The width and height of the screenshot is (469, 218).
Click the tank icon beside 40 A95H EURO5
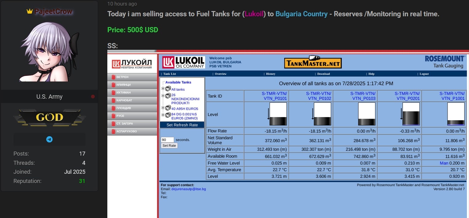[168, 108]
